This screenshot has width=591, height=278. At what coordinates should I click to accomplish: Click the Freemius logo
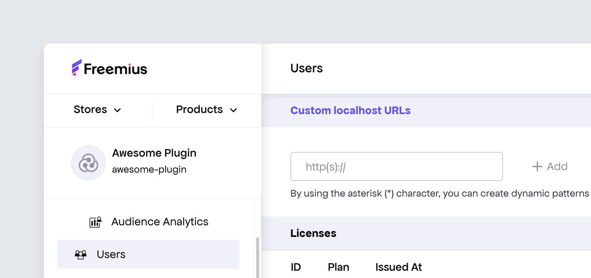(110, 68)
